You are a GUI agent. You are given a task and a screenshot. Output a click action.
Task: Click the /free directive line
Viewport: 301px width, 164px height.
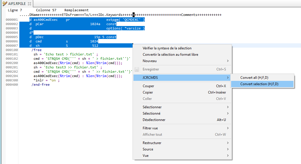(x=36, y=50)
